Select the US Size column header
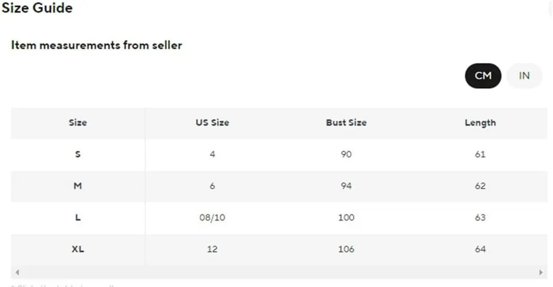The image size is (553, 287). point(212,123)
